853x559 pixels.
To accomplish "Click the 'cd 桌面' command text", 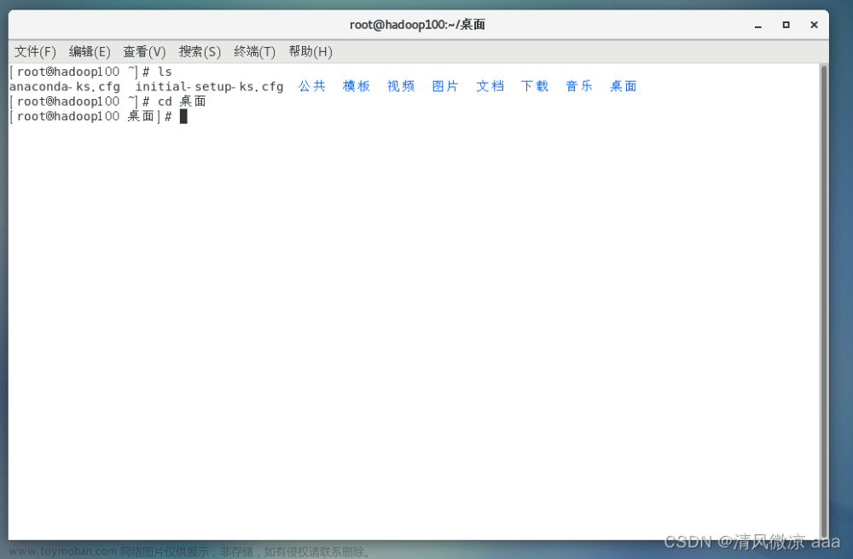I will tap(183, 102).
